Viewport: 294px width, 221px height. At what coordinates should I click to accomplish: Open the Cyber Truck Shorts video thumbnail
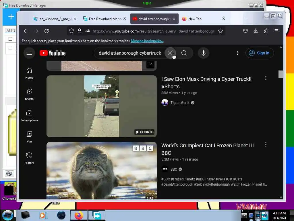coord(102,106)
